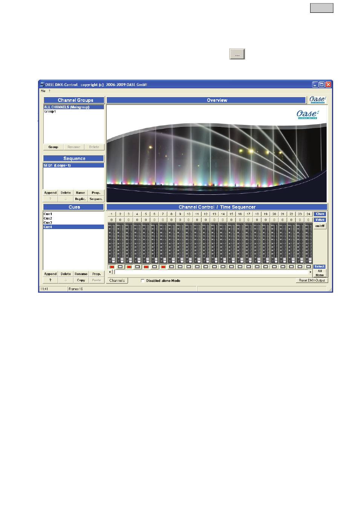Move the selected cue up with the Cues up arrow

pyautogui.click(x=50, y=280)
